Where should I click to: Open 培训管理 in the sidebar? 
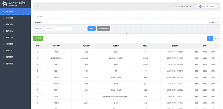pos(15,44)
